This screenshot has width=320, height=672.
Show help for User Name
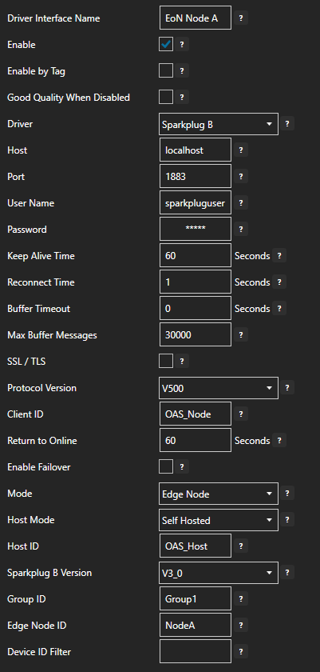(241, 203)
